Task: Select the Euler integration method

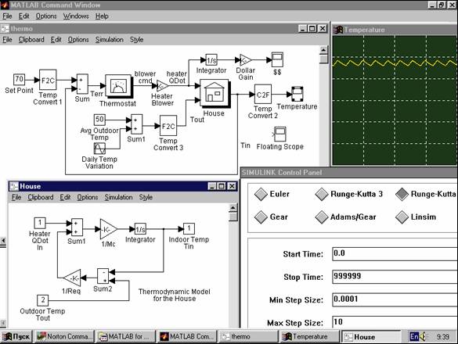Action: tap(272, 194)
